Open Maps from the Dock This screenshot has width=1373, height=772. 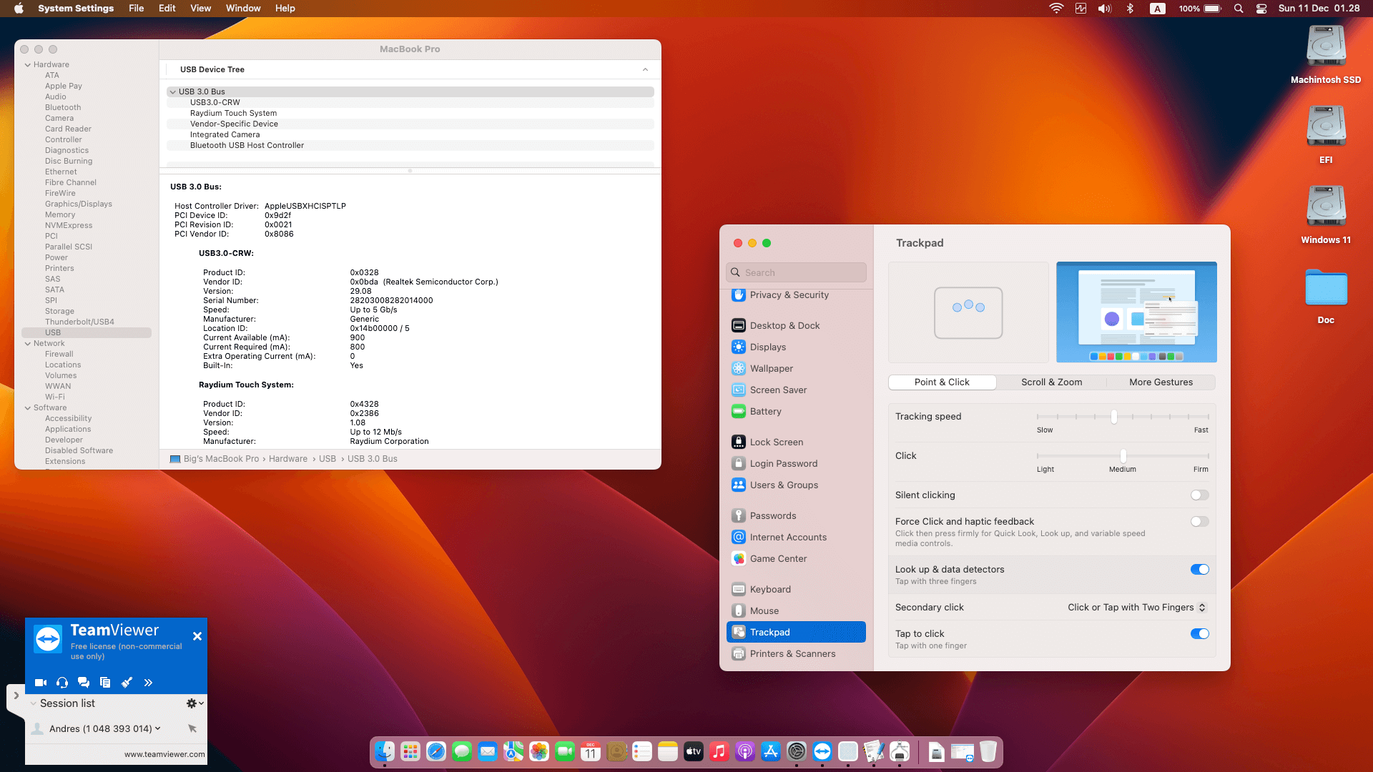[513, 751]
